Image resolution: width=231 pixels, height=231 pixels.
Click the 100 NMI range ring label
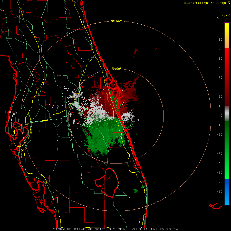116,21
